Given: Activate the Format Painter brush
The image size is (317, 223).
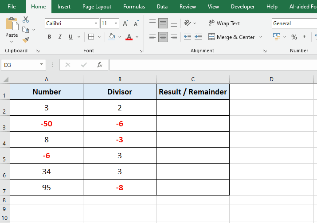Looking at the screenshot, I should click(x=26, y=39).
